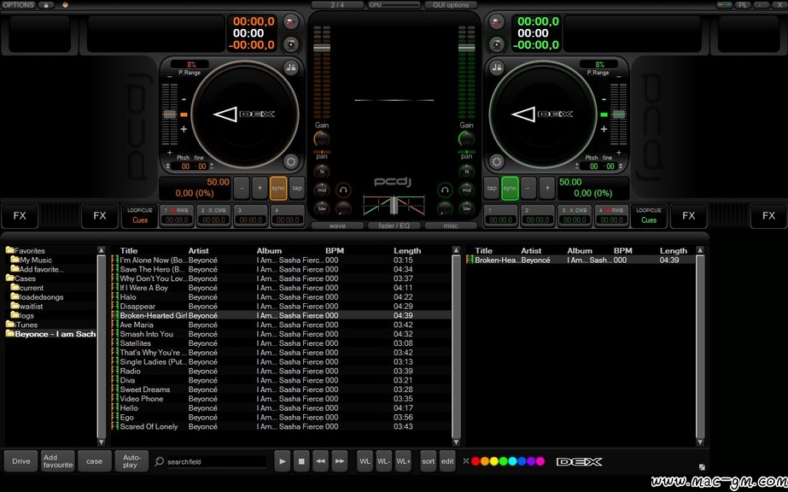This screenshot has width=788, height=492.
Task: Select the yellow color tag
Action: [494, 461]
